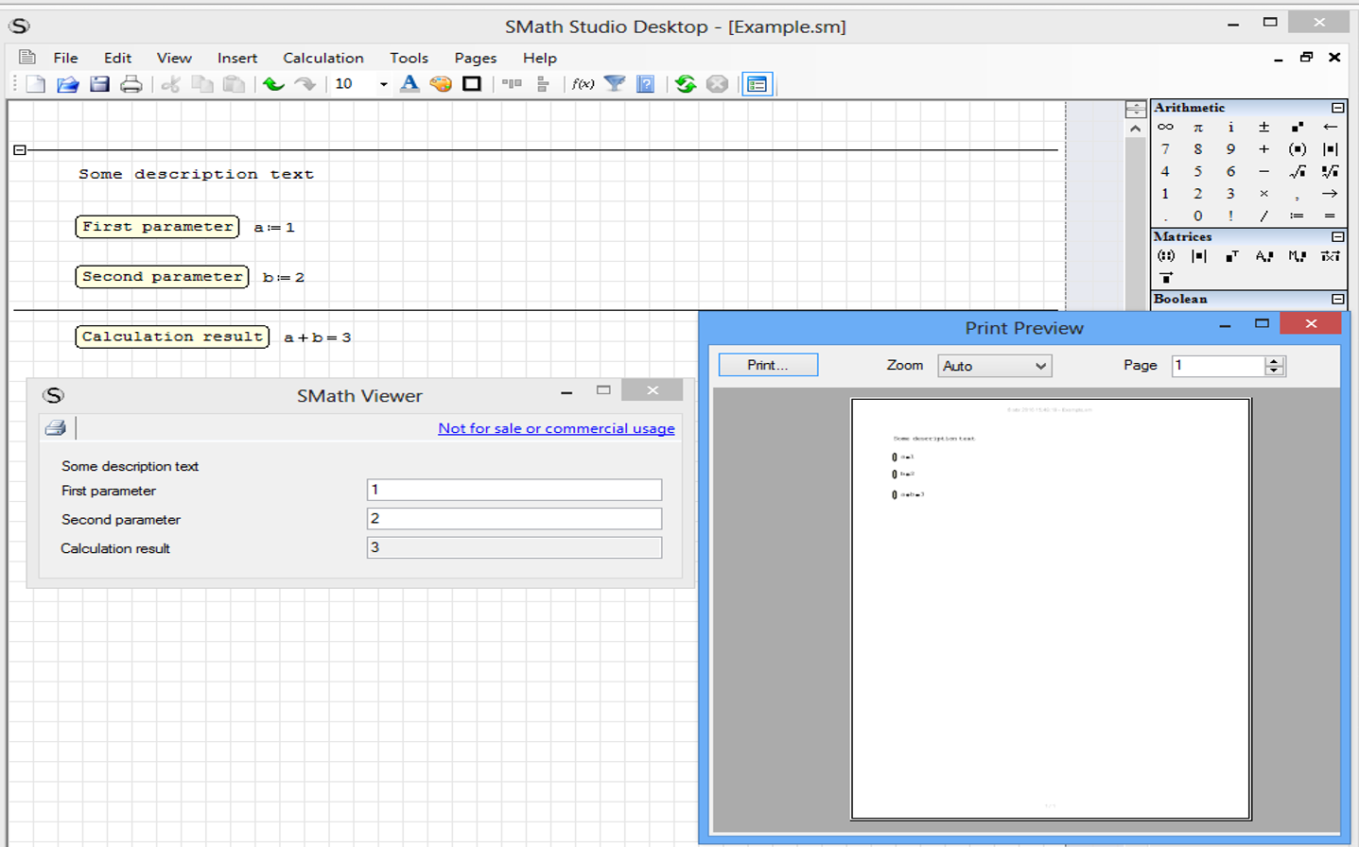The height and width of the screenshot is (847, 1359).
Task: Click the text color 'A' toolbar icon
Action: (409, 84)
